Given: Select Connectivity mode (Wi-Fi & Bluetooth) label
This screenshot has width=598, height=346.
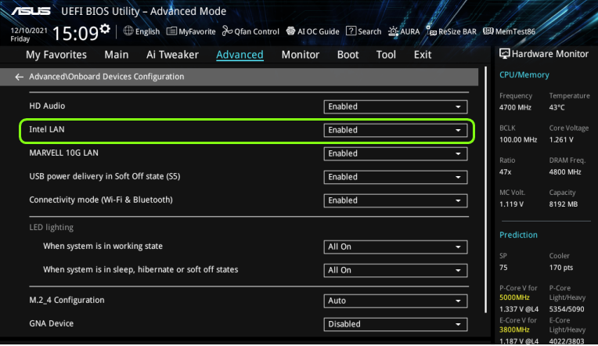Looking at the screenshot, I should click(x=101, y=200).
